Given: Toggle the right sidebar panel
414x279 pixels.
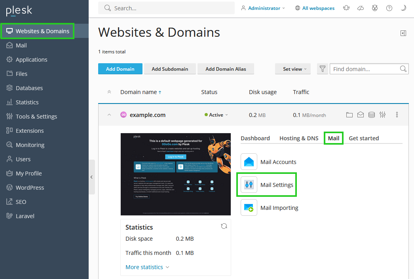Looking at the screenshot, I should [403, 33].
